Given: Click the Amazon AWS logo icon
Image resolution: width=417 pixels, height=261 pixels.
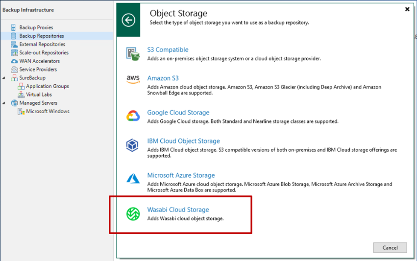Looking at the screenshot, I should click(x=133, y=80).
